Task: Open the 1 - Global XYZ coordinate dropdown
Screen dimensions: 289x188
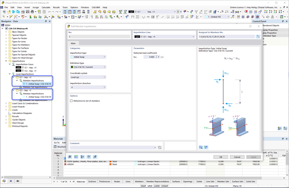Action: [217, 17]
